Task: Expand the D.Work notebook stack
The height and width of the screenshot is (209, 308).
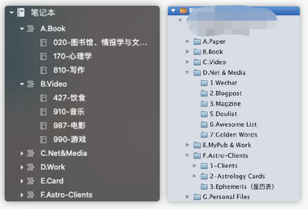Action: pyautogui.click(x=22, y=167)
